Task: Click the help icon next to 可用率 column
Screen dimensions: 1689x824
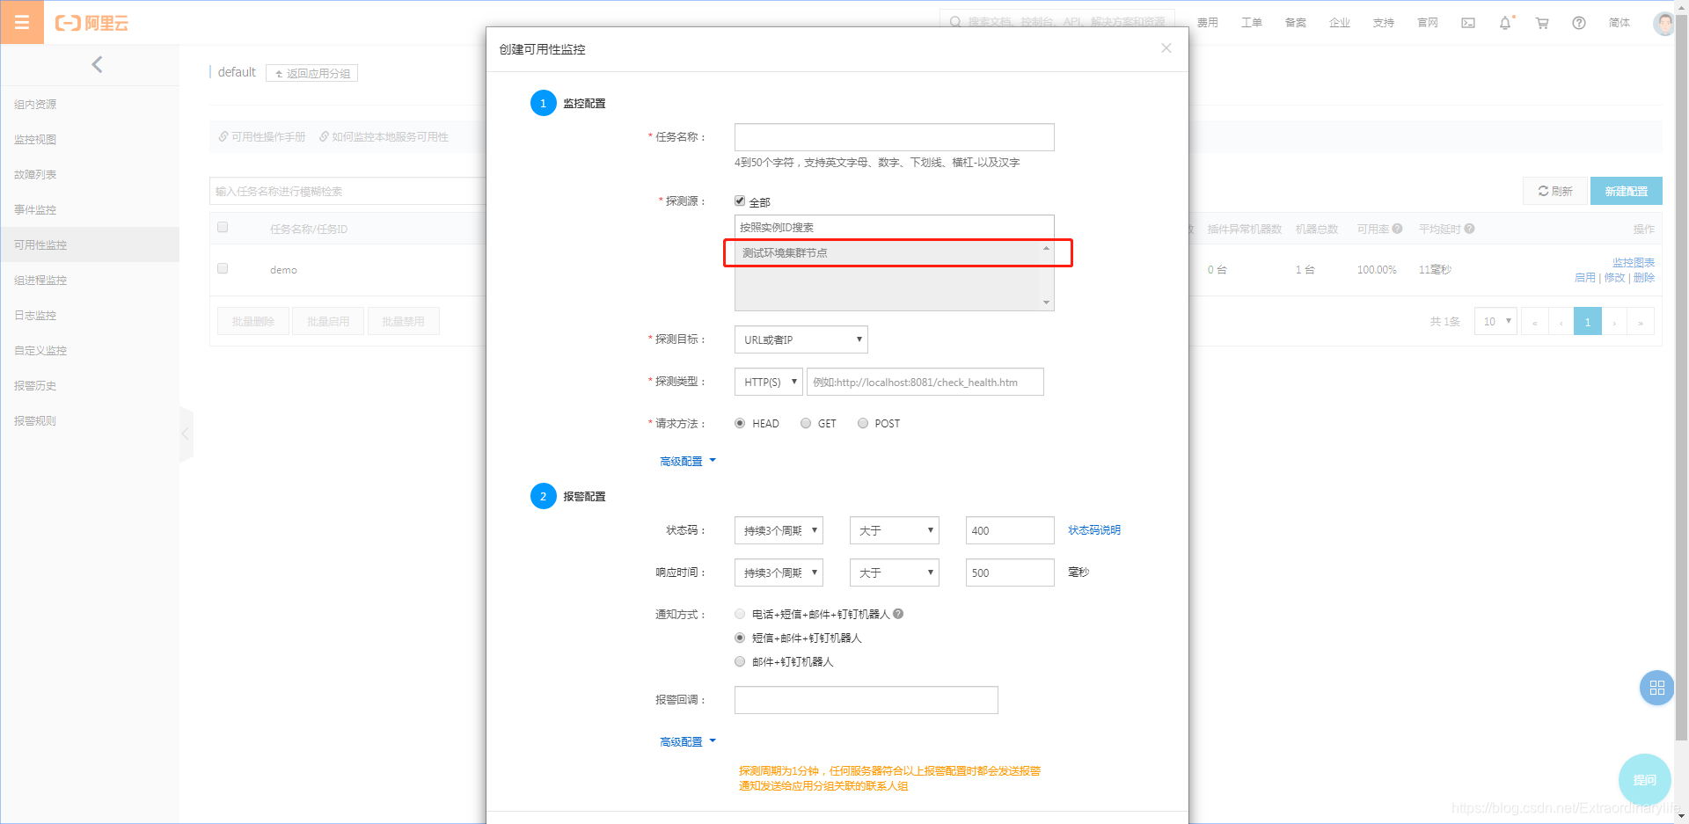Action: (1397, 229)
